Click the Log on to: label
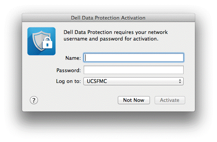Viewport: 217px width, 142px height. (x=68, y=81)
